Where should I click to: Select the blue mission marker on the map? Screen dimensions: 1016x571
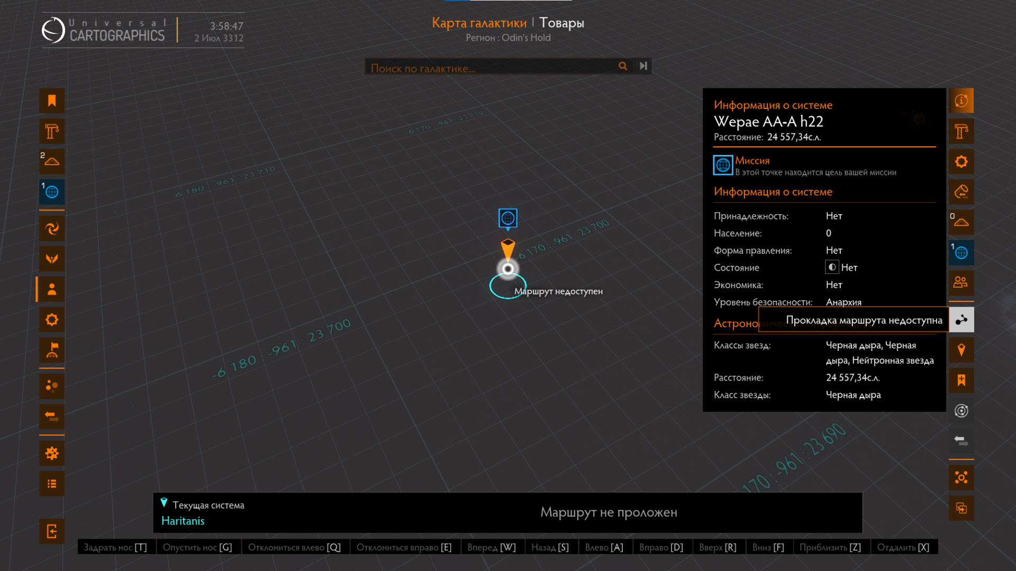coord(508,218)
